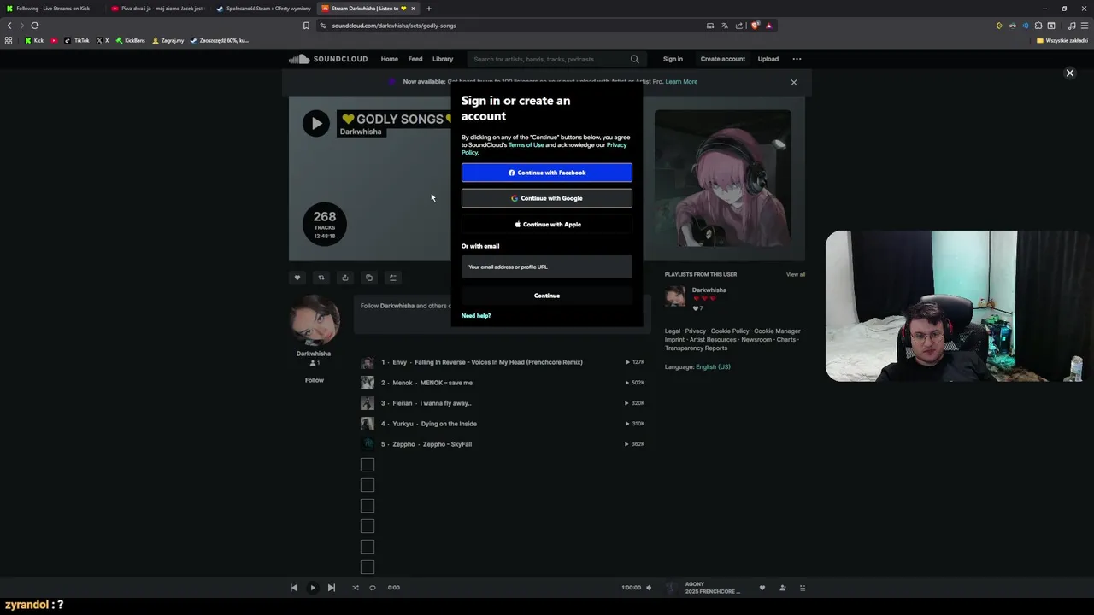Add playlist to Next up icon
The image size is (1094, 615).
click(x=393, y=278)
